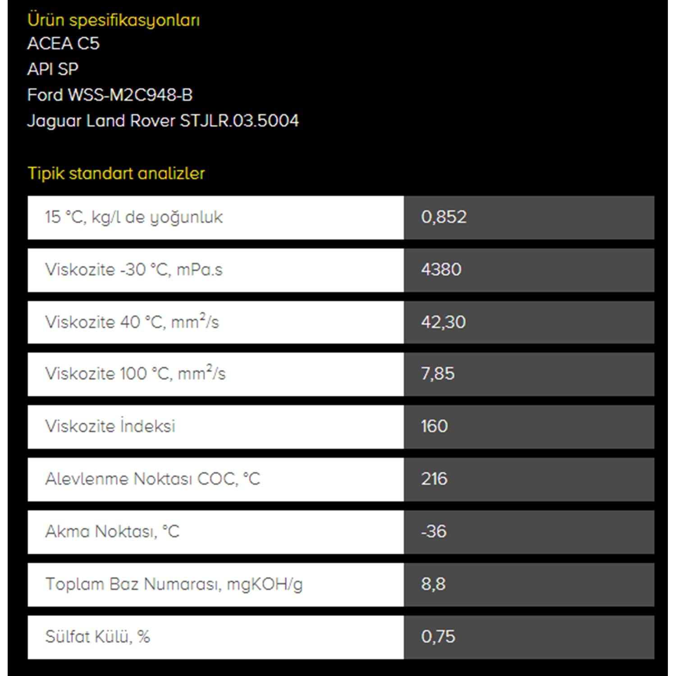Image resolution: width=676 pixels, height=676 pixels.
Task: Click the flash point value 216
Action: 434,479
